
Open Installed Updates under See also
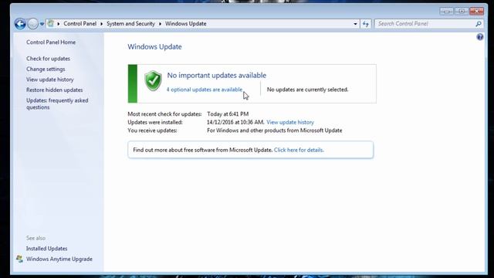[46, 249]
